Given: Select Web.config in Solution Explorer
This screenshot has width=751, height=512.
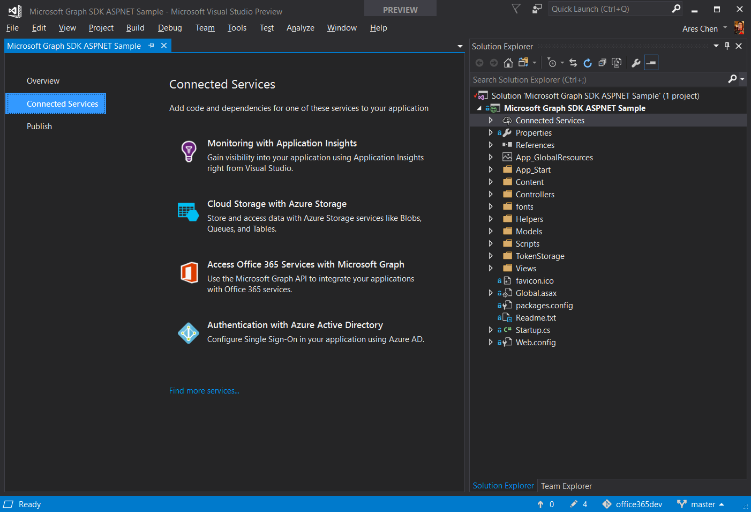Looking at the screenshot, I should coord(536,343).
